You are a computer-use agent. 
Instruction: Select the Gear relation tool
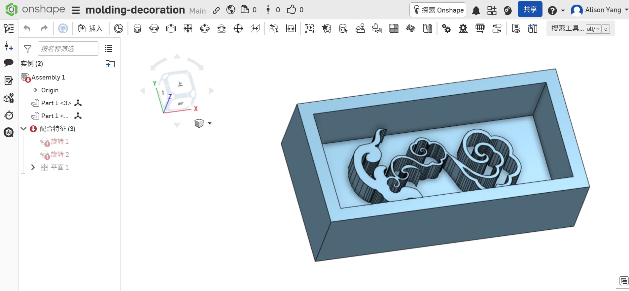(446, 29)
